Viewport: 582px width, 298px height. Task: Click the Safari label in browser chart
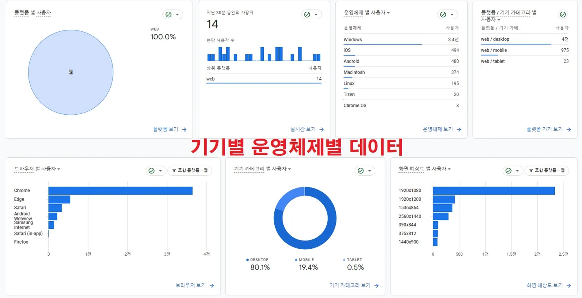(20, 208)
